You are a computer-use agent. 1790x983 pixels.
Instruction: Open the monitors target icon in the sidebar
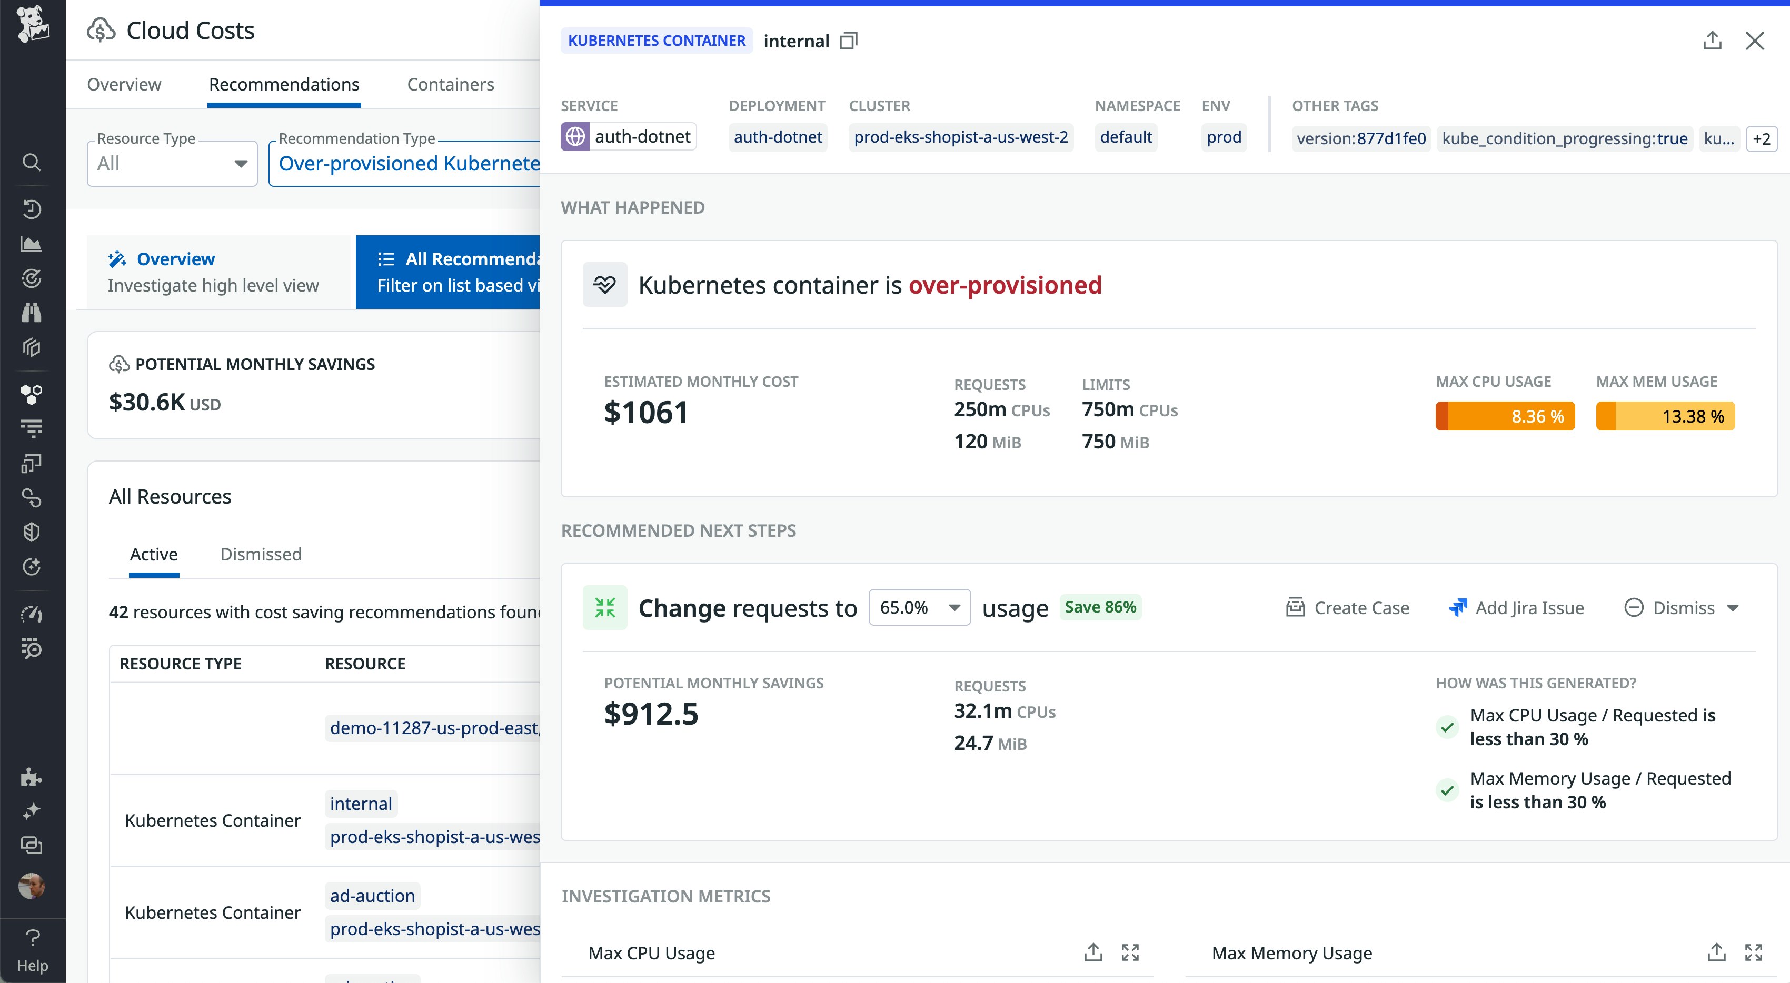[x=32, y=278]
